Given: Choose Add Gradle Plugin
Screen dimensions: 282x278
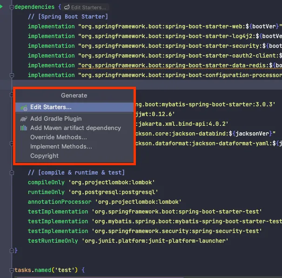Looking at the screenshot, I should click(74, 118).
